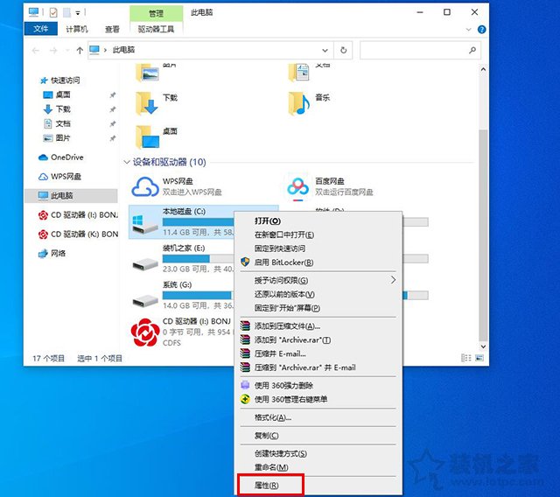The width and height of the screenshot is (560, 497).
Task: Select 此电脑 in the navigation pane
Action: [62, 196]
